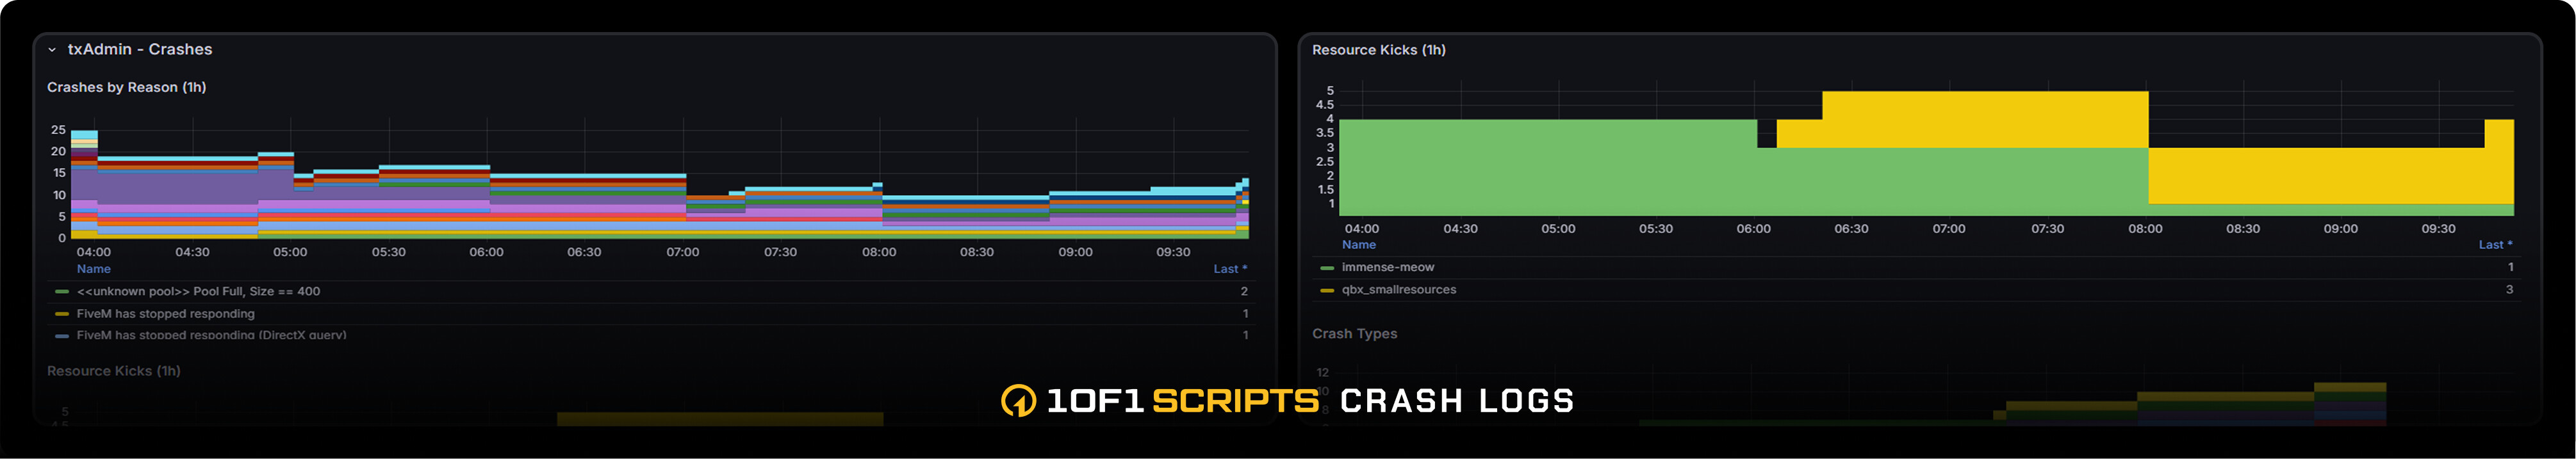The image size is (2576, 459).
Task: Select the qbx_smallresources legend entry
Action: point(1399,290)
